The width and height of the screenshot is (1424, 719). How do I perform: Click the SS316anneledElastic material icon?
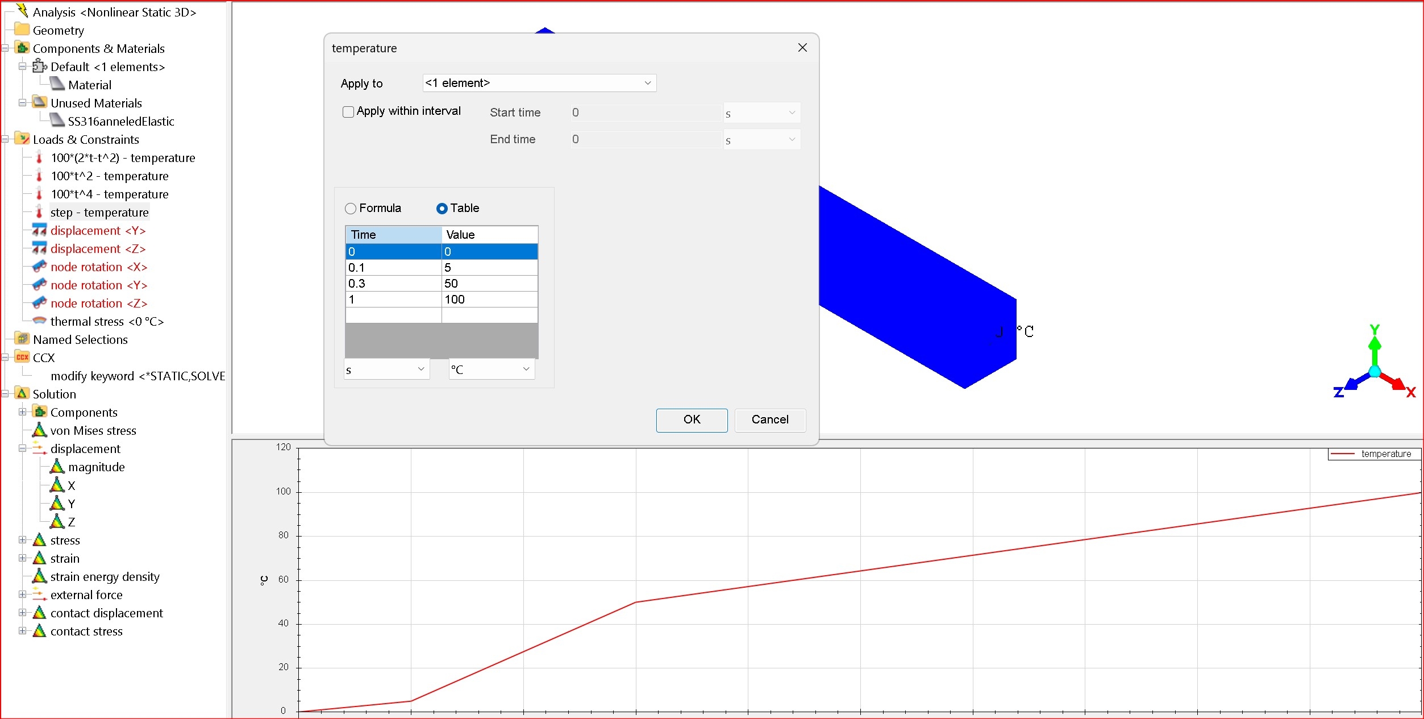pos(57,121)
